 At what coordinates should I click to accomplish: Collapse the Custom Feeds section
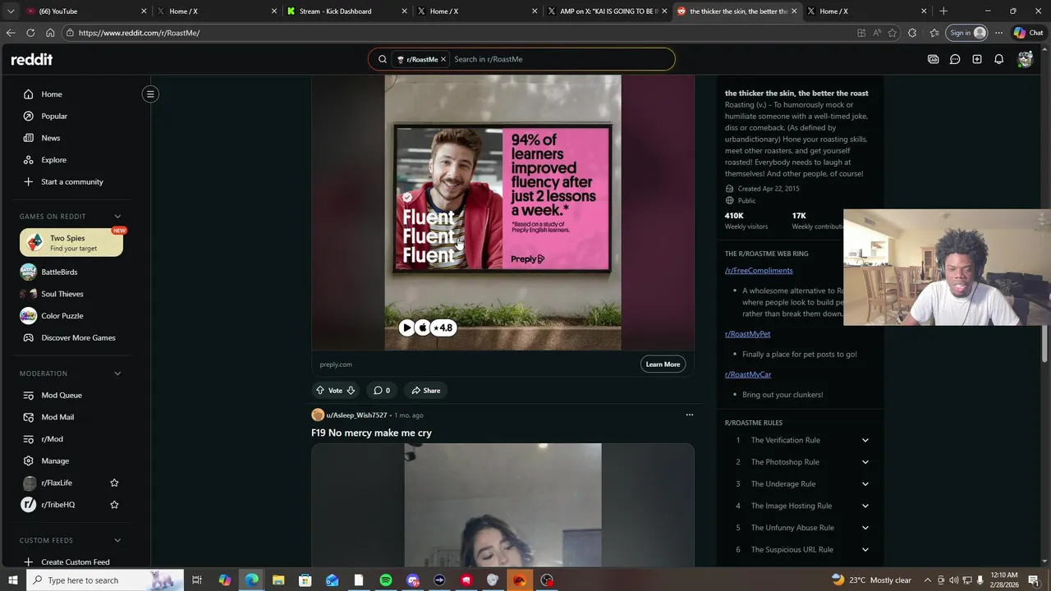pyautogui.click(x=117, y=541)
